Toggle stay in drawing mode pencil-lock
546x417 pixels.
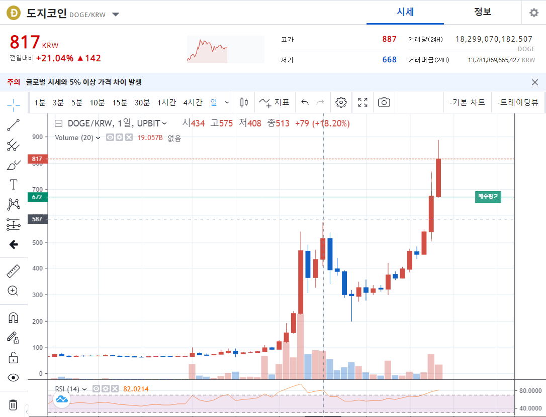click(x=13, y=337)
